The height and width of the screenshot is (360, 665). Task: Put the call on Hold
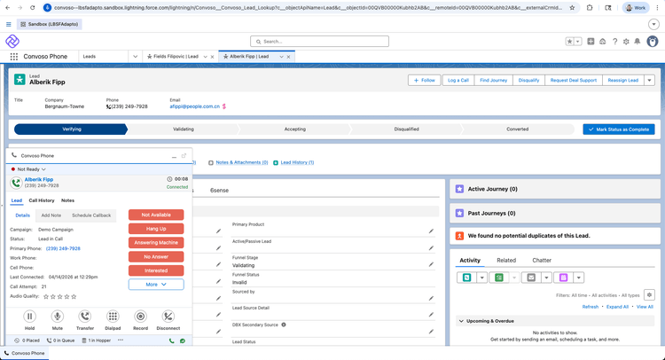click(29, 317)
